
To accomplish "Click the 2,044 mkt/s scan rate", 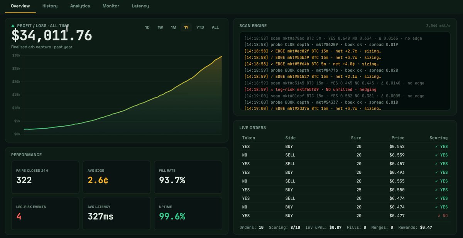I will pyautogui.click(x=438, y=26).
